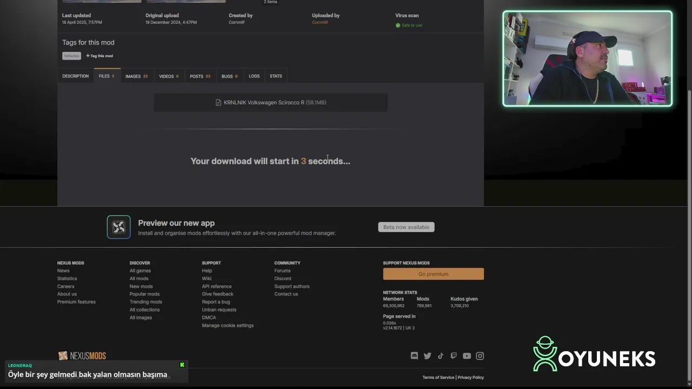Open the Report a bug link

pos(216,302)
